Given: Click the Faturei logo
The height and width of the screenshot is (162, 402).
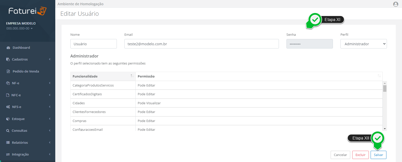Looking at the screenshot, I should pos(27,11).
